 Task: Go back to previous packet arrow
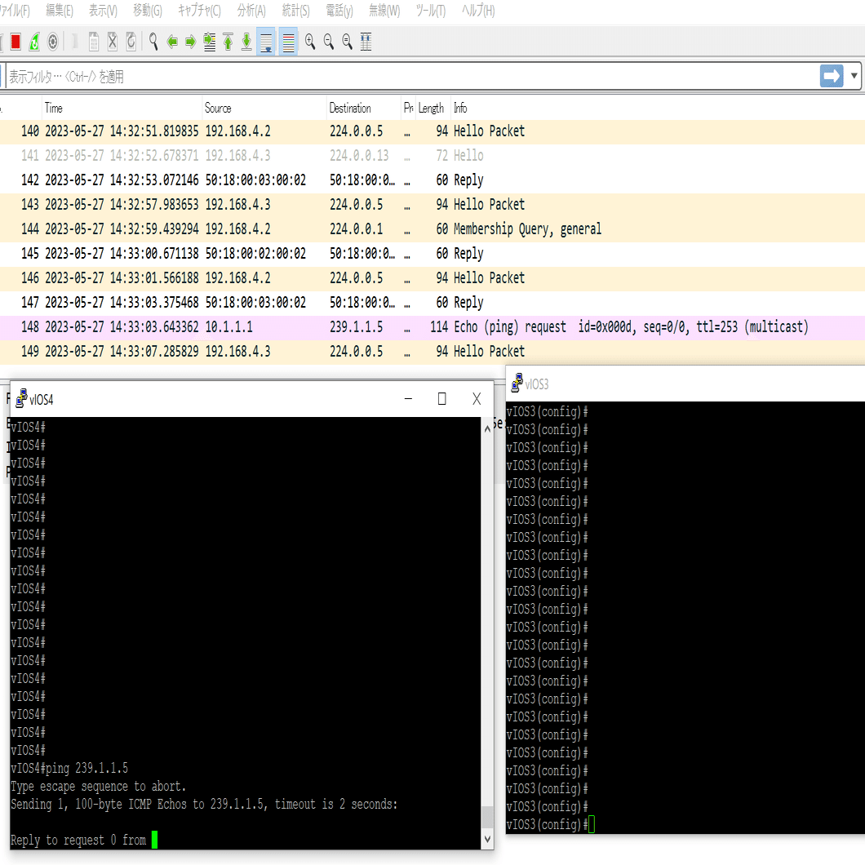tap(172, 42)
